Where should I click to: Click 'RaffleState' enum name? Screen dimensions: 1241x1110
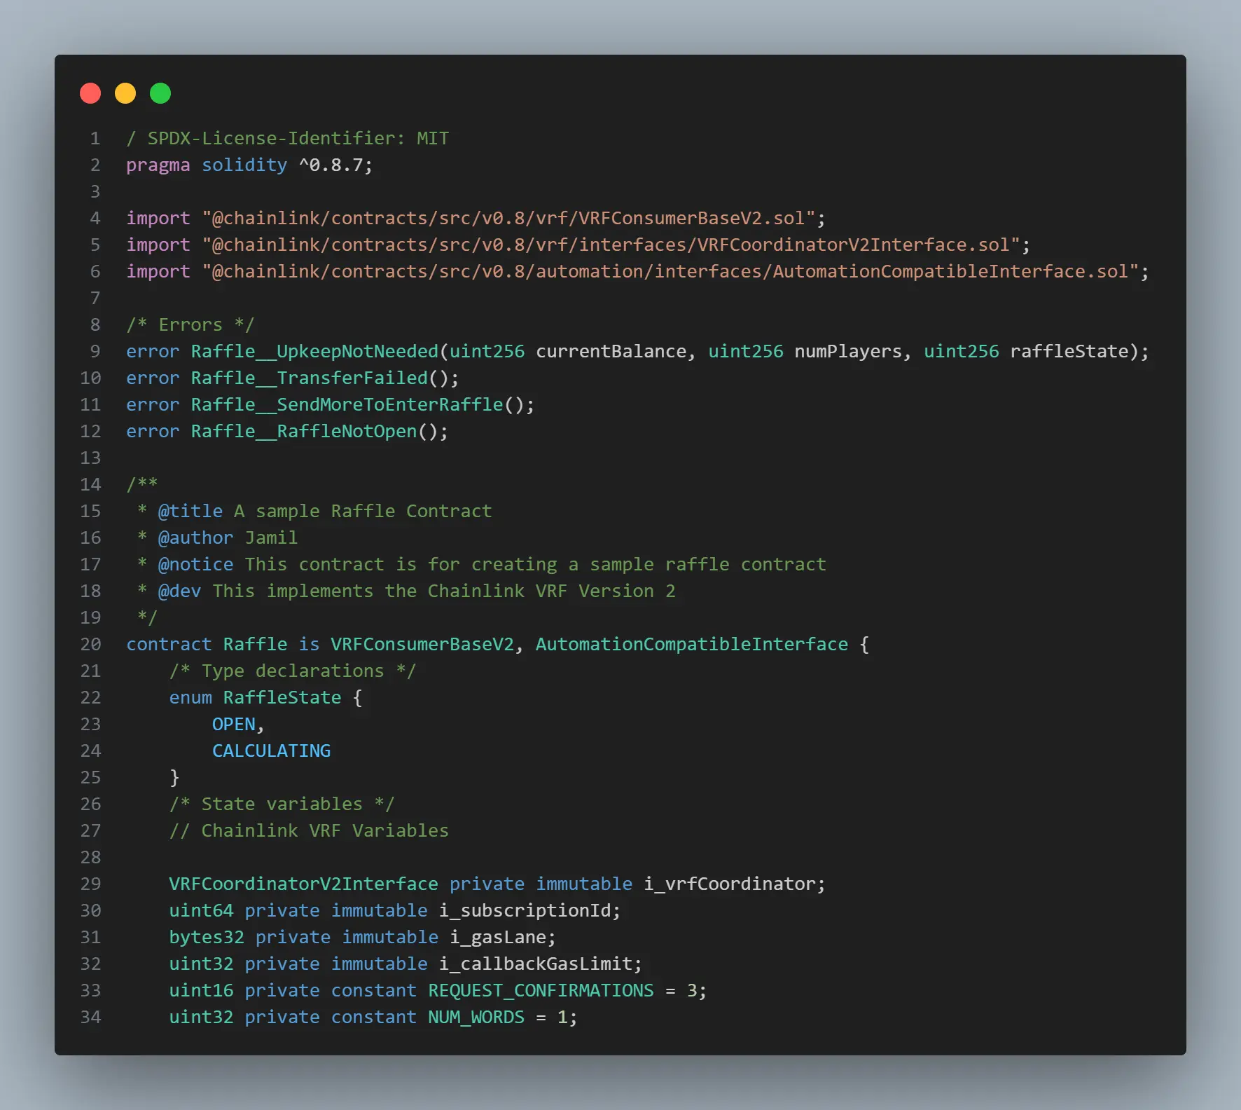282,698
